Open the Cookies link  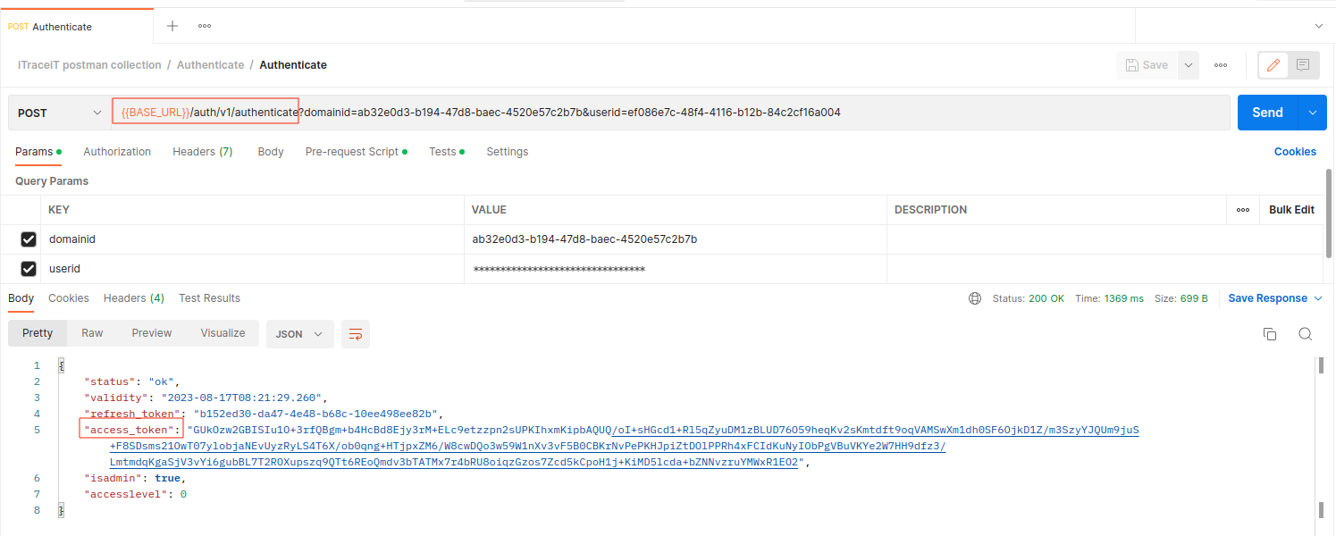(x=1295, y=152)
